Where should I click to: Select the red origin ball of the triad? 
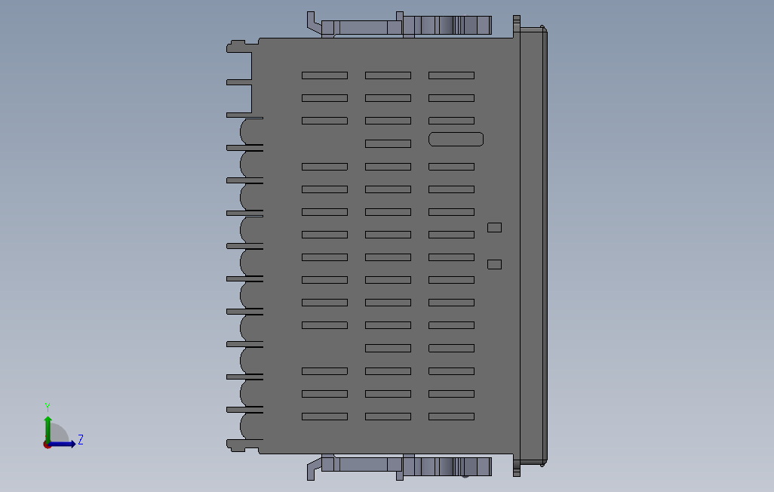click(x=47, y=445)
